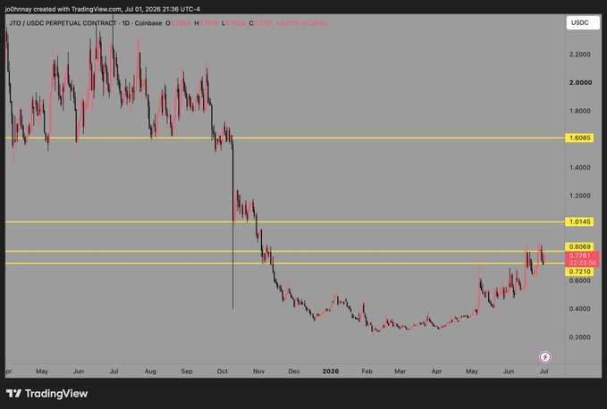This screenshot has height=409, width=607.
Task: Click the JTO / USDC PERPETUAL CONTRACT title
Action: tap(63, 23)
